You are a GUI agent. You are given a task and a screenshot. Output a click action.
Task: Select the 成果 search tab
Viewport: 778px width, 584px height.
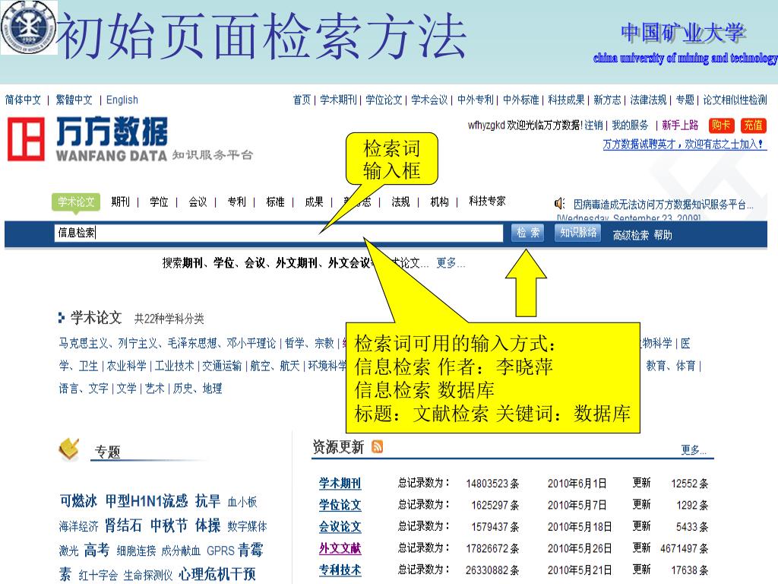[x=314, y=202]
